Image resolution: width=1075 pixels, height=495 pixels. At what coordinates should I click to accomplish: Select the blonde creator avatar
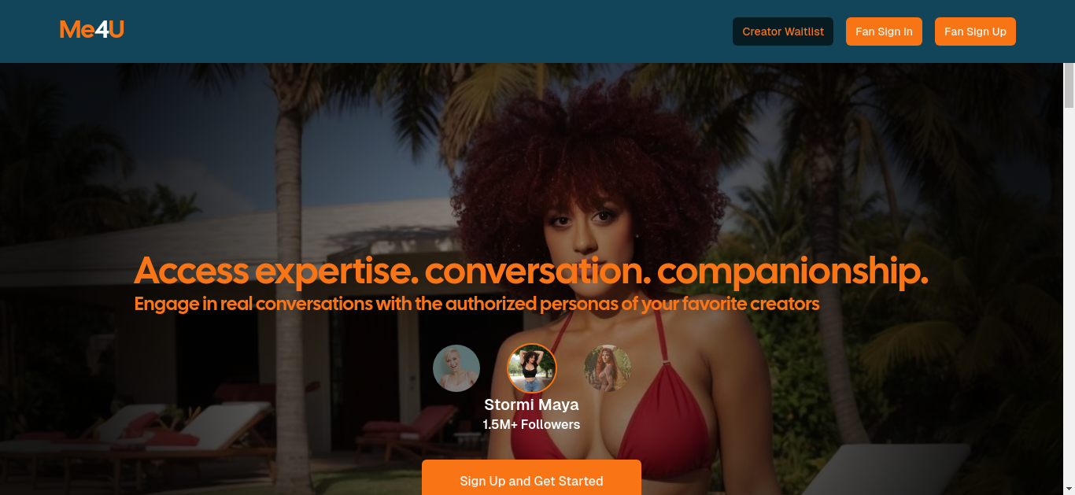[x=456, y=368]
